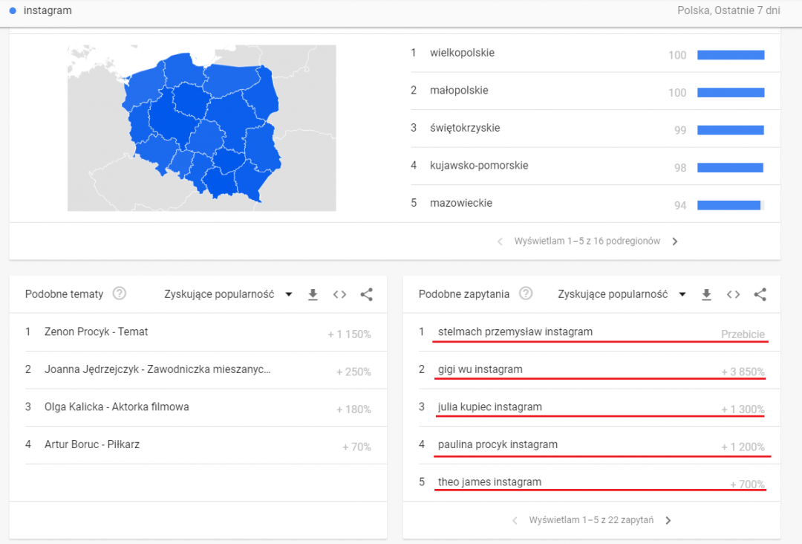Image resolution: width=802 pixels, height=544 pixels.
Task: Go to next page of zapytań
Action: [668, 520]
